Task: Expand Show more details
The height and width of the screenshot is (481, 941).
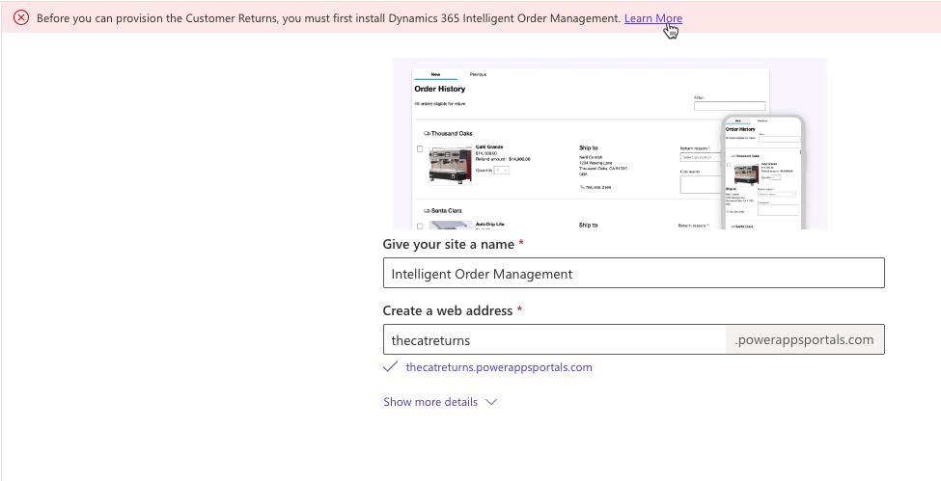Action: pos(440,402)
